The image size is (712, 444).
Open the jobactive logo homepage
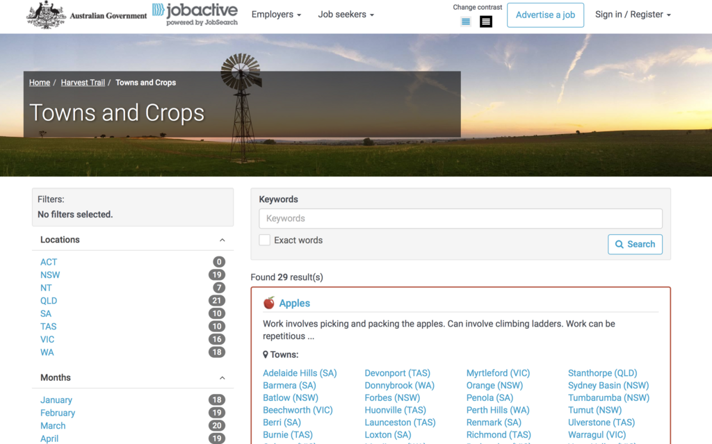point(195,15)
